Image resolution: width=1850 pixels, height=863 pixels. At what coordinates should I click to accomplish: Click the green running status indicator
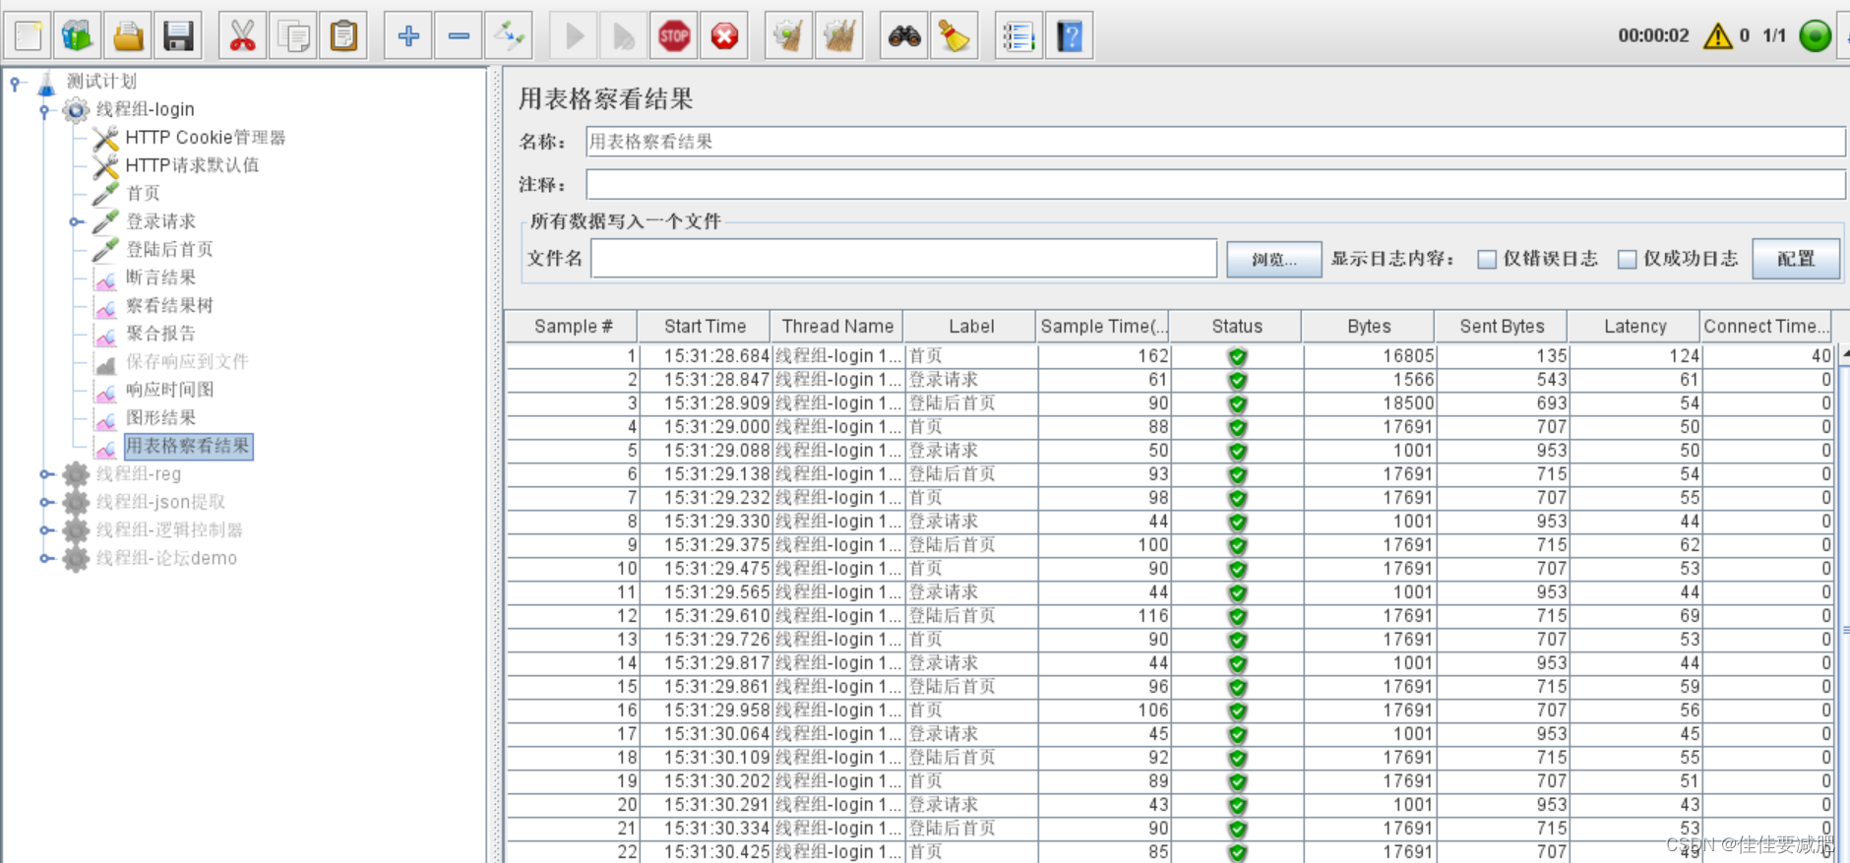point(1816,36)
